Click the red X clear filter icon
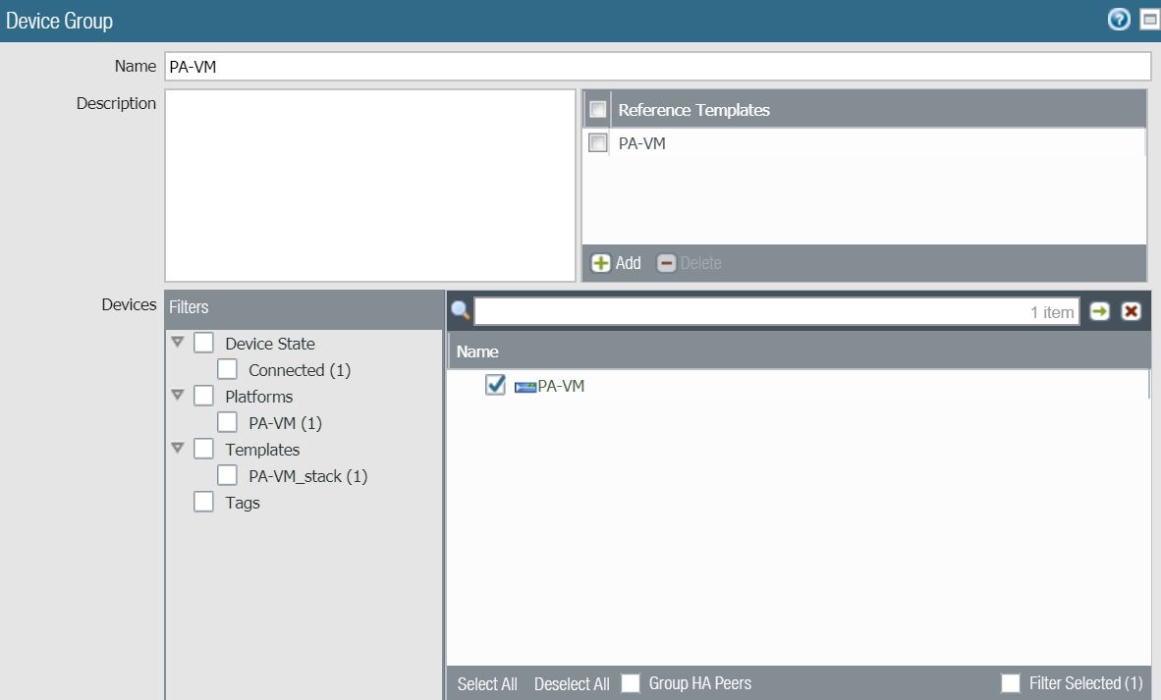This screenshot has height=700, width=1161. pos(1131,311)
